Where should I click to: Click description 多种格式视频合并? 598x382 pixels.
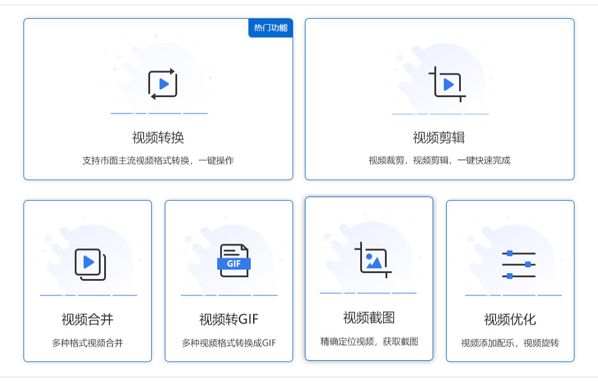point(88,343)
